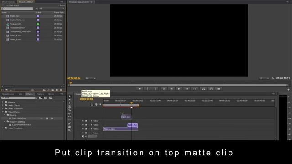The height and width of the screenshot is (164, 292).
Task: Toggle Video 4 track eye visibility
Action: click(83, 121)
